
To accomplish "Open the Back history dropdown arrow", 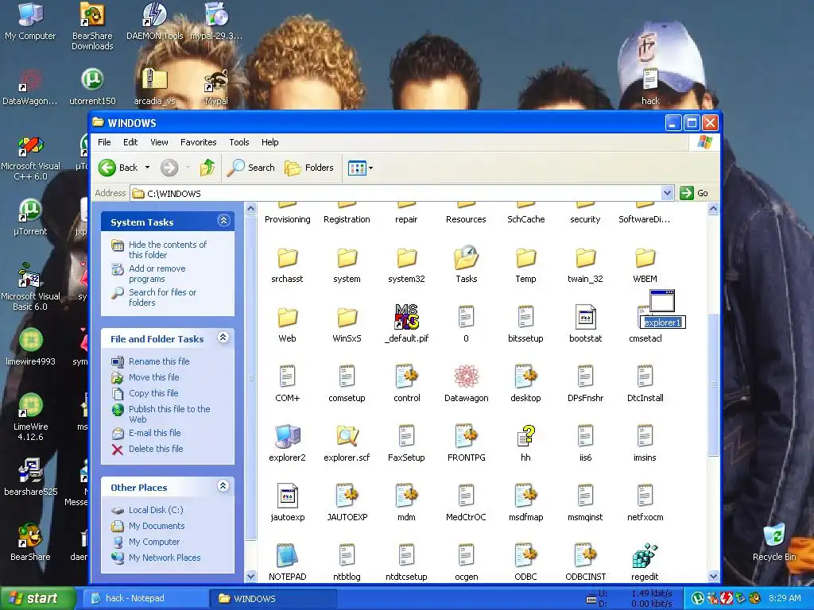I will click(147, 168).
